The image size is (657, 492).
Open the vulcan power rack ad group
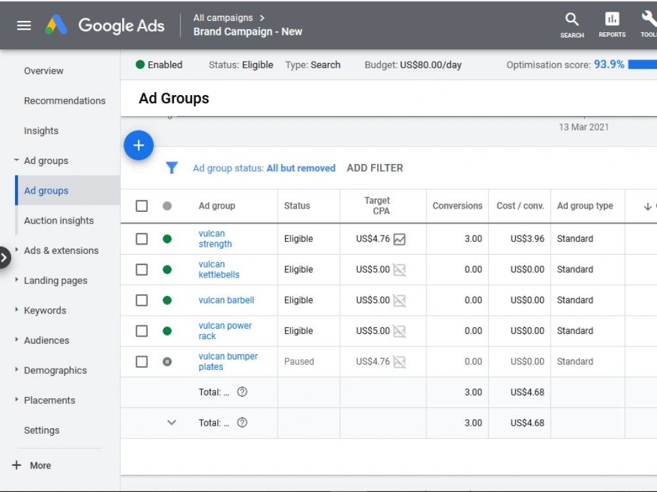coord(225,331)
